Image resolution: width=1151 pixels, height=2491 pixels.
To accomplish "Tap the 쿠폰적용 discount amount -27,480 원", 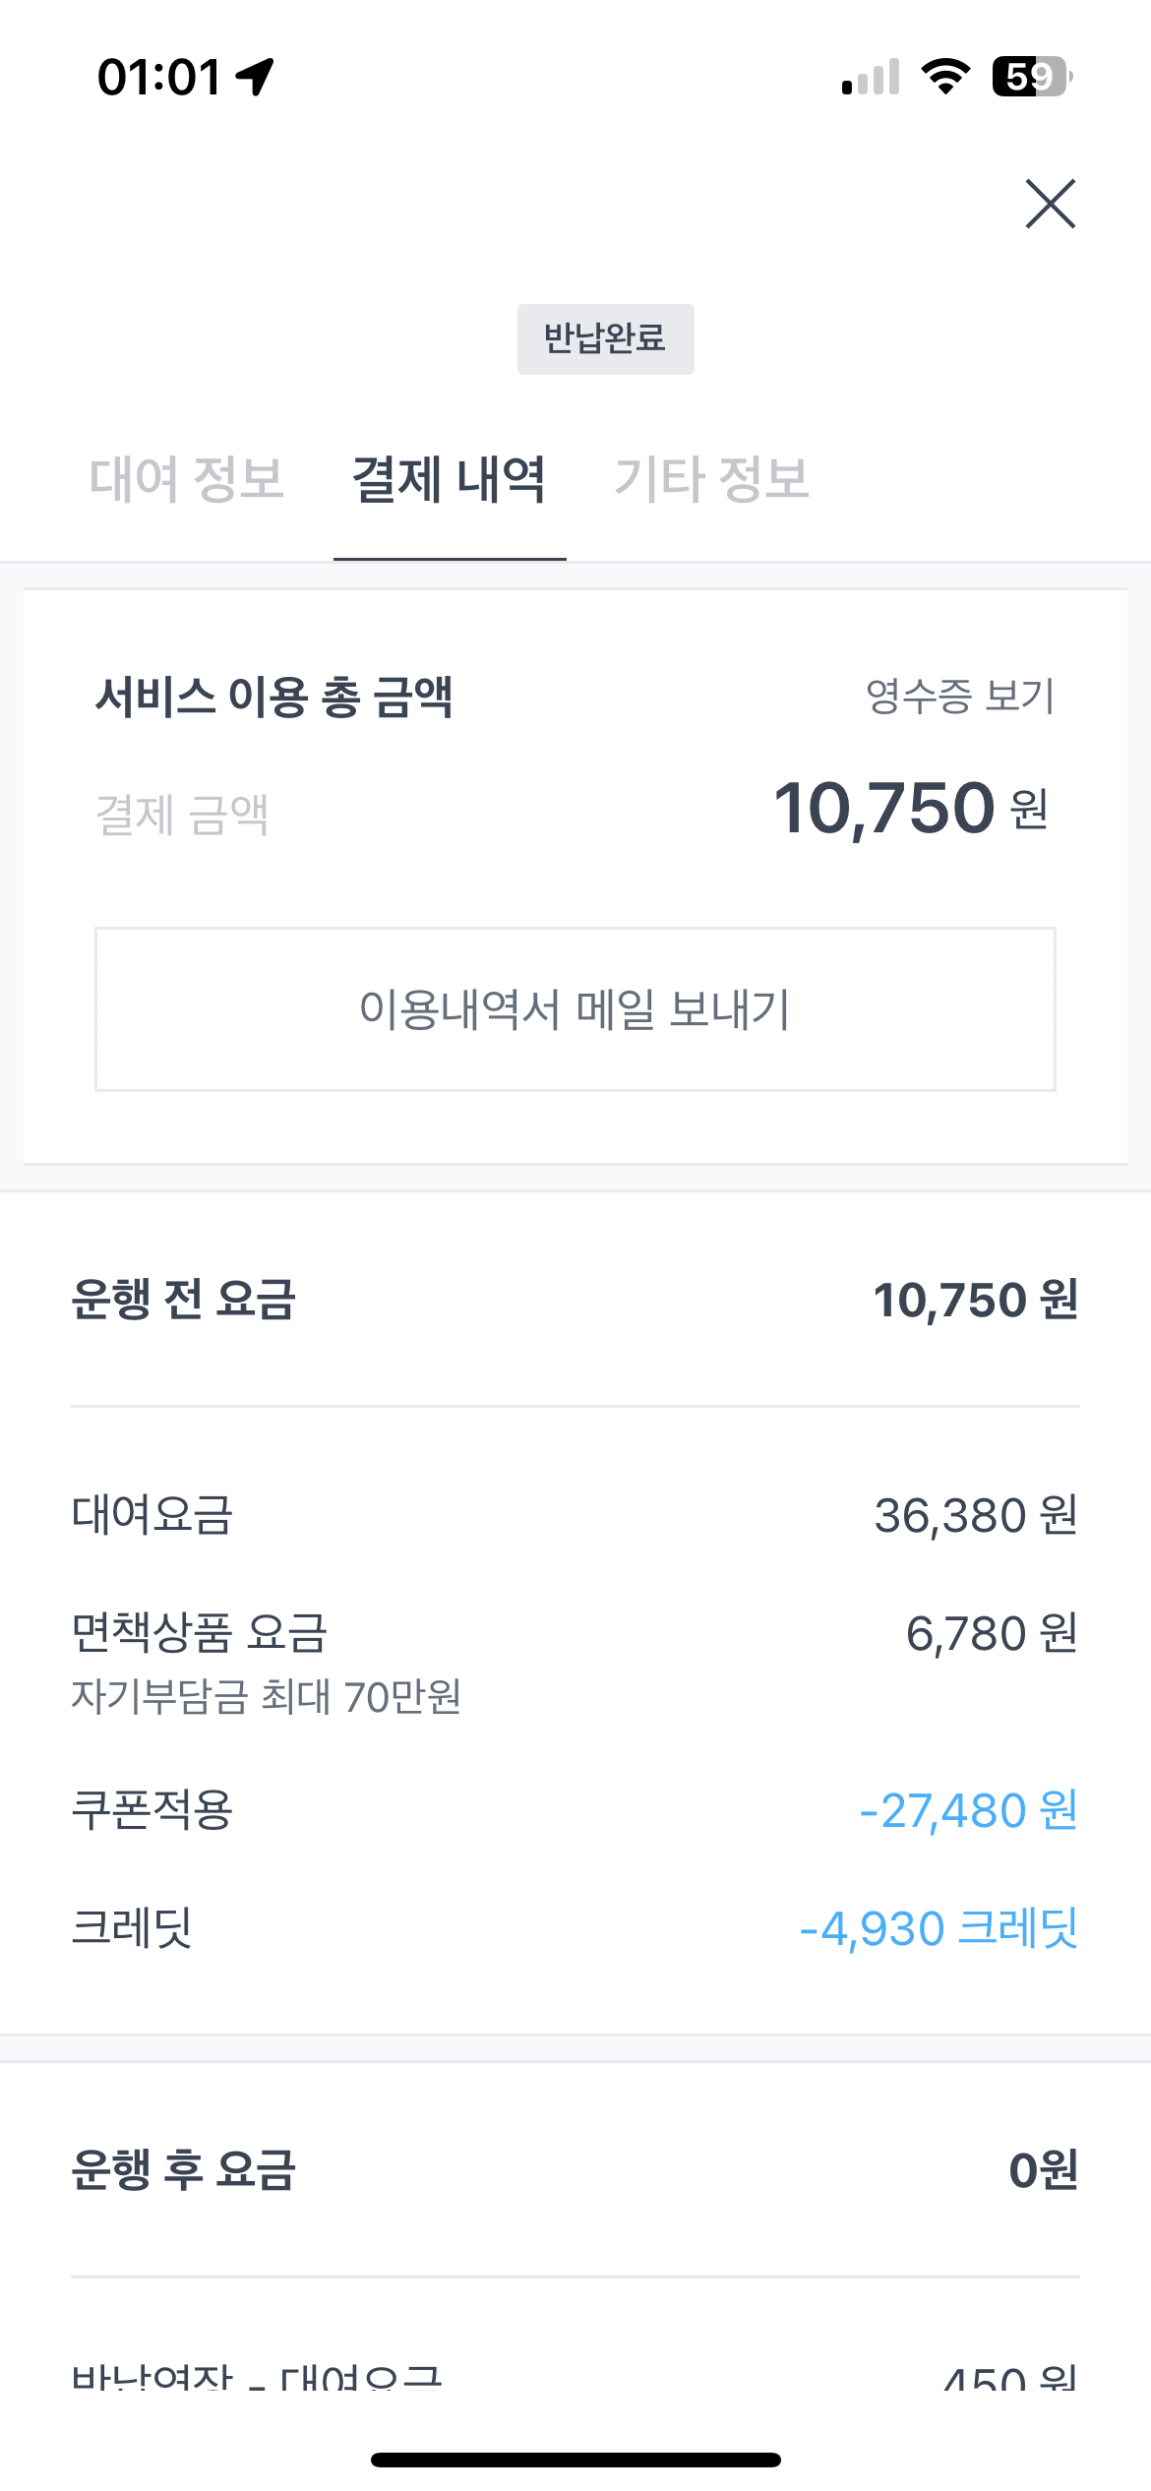I will click(968, 1810).
